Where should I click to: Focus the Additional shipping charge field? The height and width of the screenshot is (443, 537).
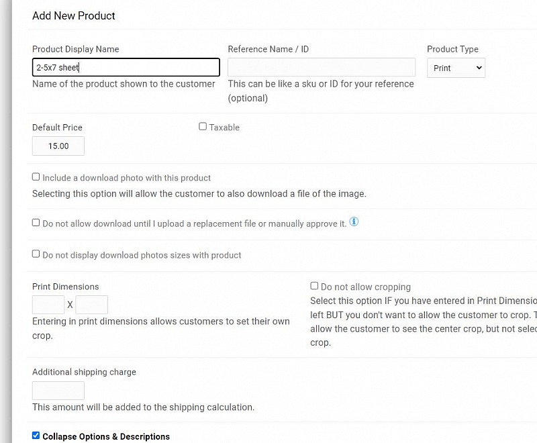click(58, 390)
